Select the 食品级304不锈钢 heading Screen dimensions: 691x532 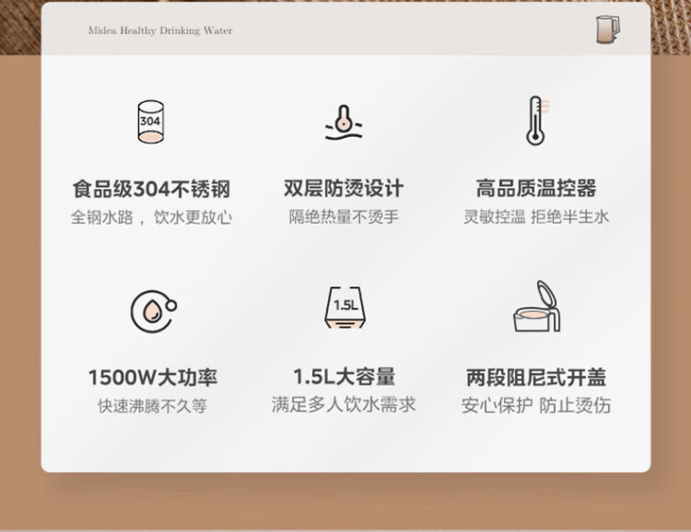tap(152, 189)
